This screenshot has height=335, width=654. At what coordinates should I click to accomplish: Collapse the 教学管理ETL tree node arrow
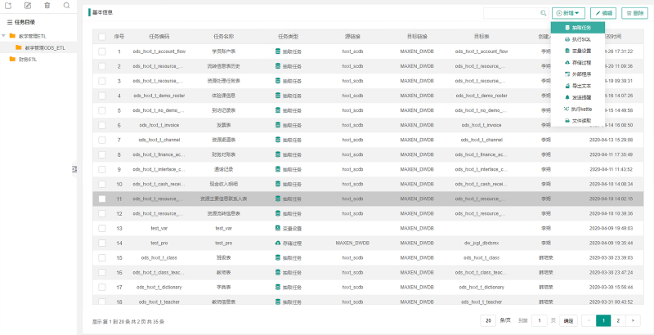pyautogui.click(x=4, y=36)
